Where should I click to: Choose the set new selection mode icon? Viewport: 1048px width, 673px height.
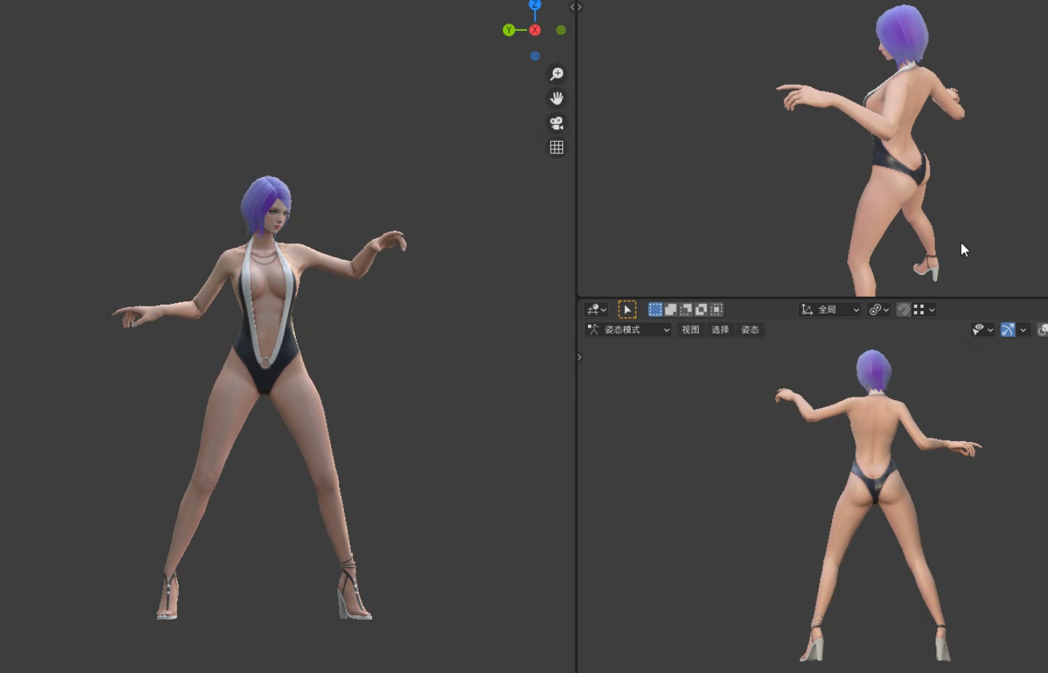tap(655, 310)
